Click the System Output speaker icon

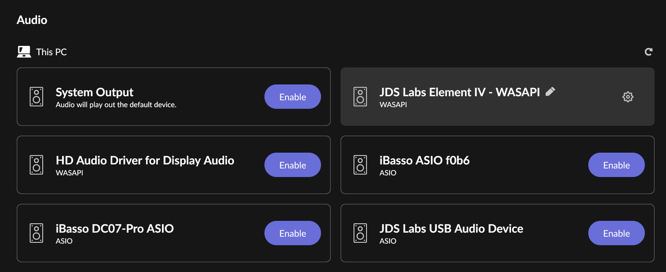coord(37,97)
